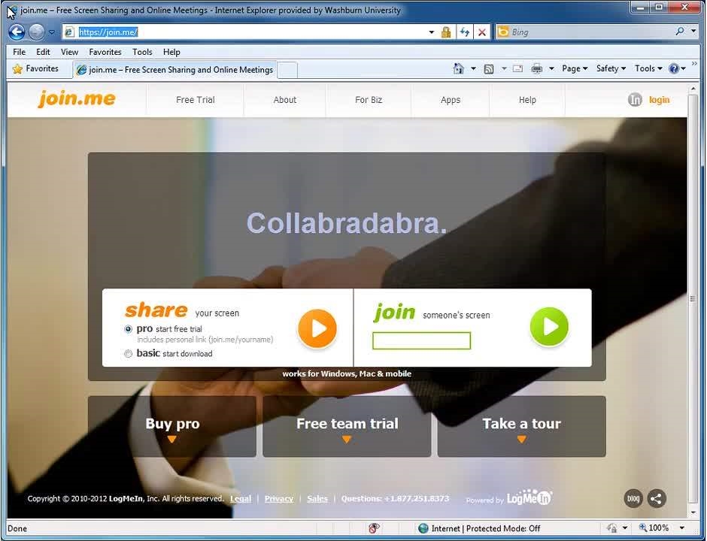This screenshot has height=541, width=707.
Task: Stop loading with the red X icon
Action: pos(482,32)
